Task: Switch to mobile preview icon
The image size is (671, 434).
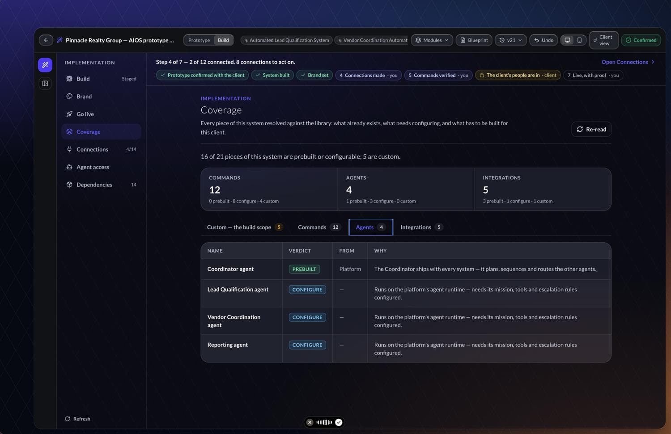Action: coord(579,40)
